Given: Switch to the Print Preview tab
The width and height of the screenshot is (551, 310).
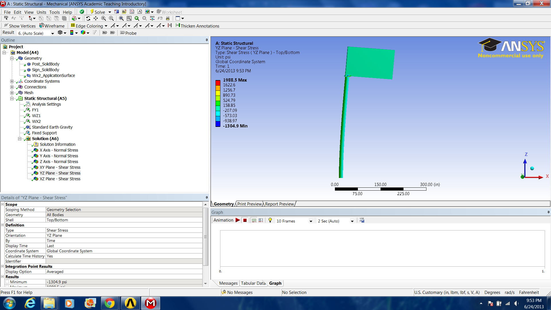Looking at the screenshot, I should (249, 204).
